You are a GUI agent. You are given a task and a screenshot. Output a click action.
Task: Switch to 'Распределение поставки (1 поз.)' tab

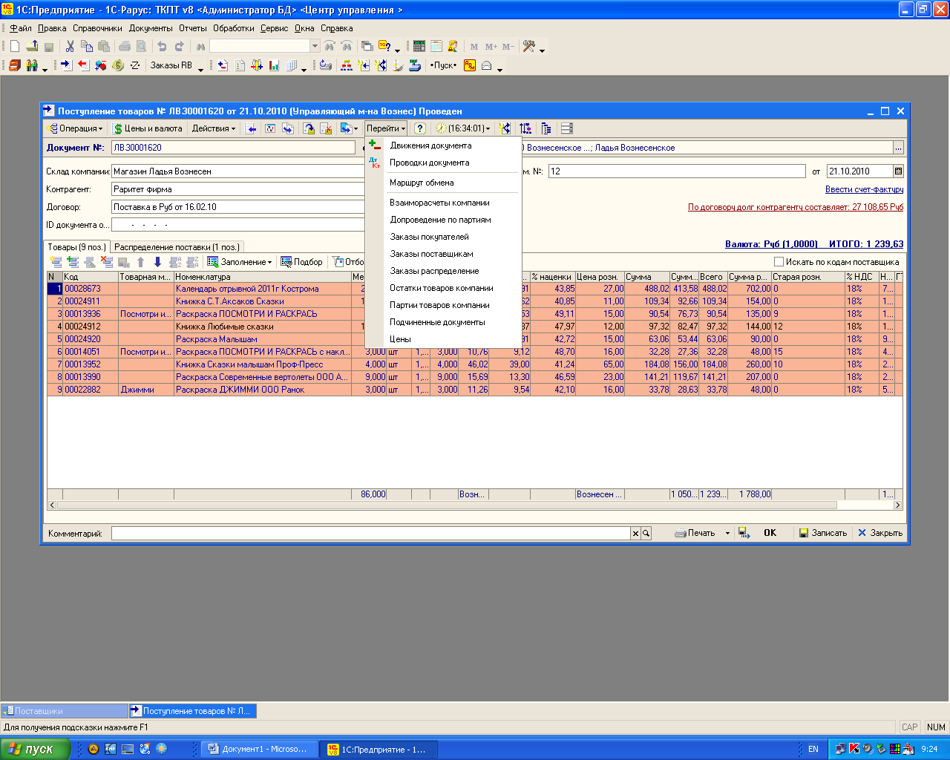[176, 247]
